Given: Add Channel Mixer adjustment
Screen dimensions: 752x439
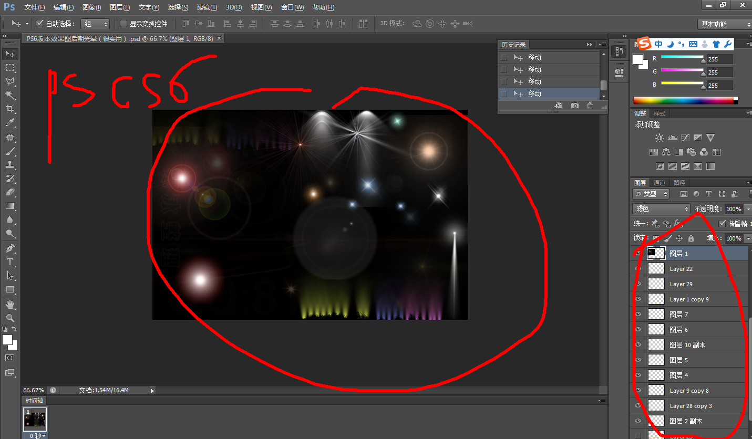Looking at the screenshot, I should point(704,152).
